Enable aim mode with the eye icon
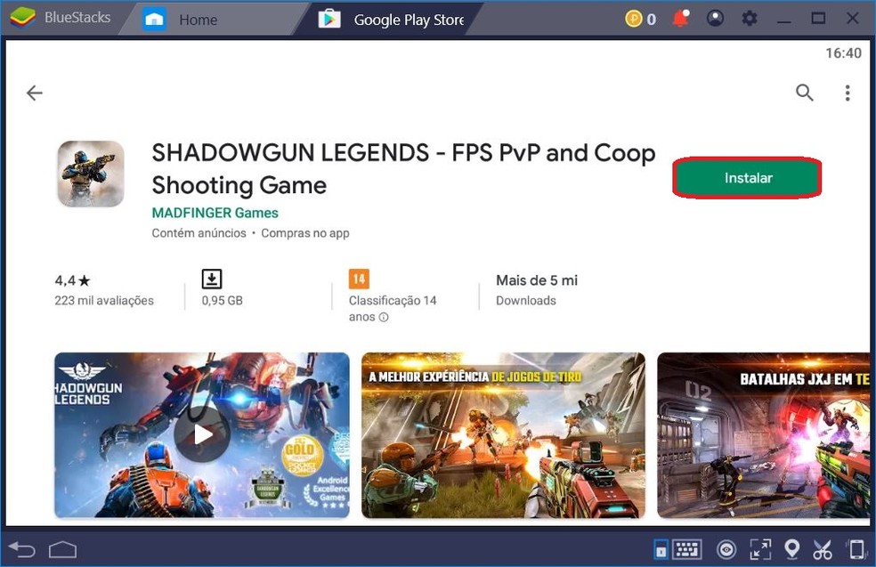 pos(726,549)
